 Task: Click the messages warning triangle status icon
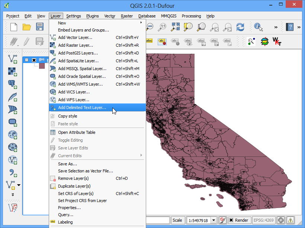click(290, 220)
